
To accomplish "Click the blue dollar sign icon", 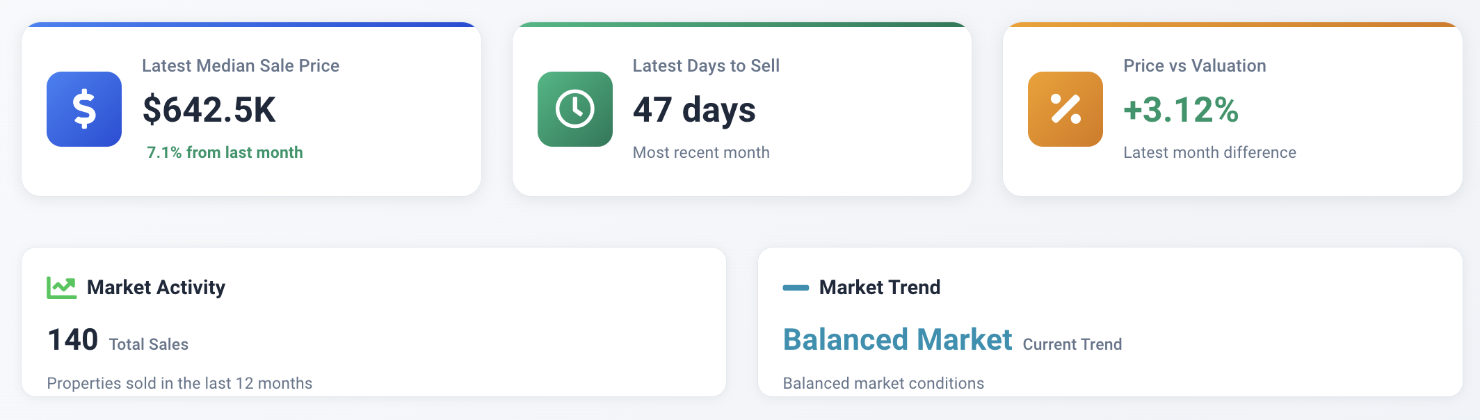I will 84,109.
